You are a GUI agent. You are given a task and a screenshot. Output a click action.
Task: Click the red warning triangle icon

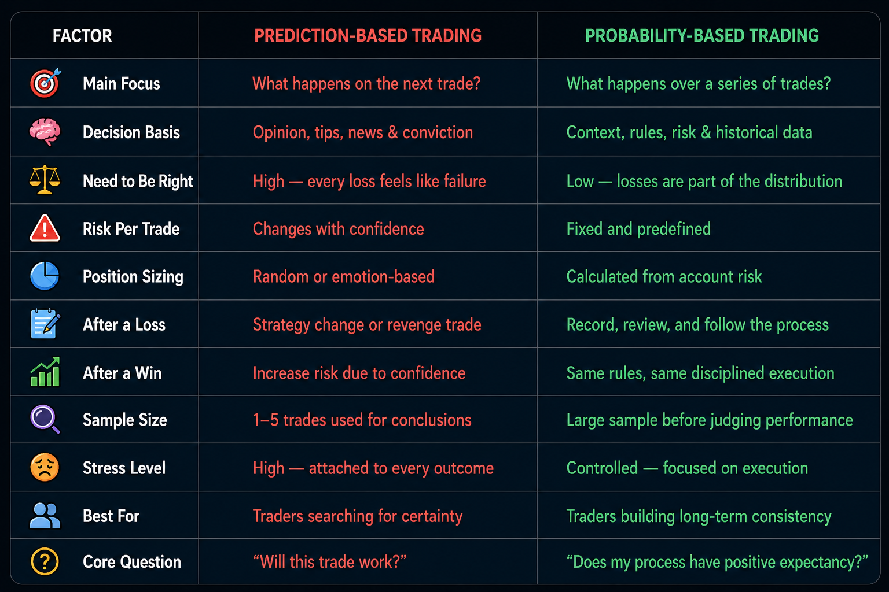[45, 228]
